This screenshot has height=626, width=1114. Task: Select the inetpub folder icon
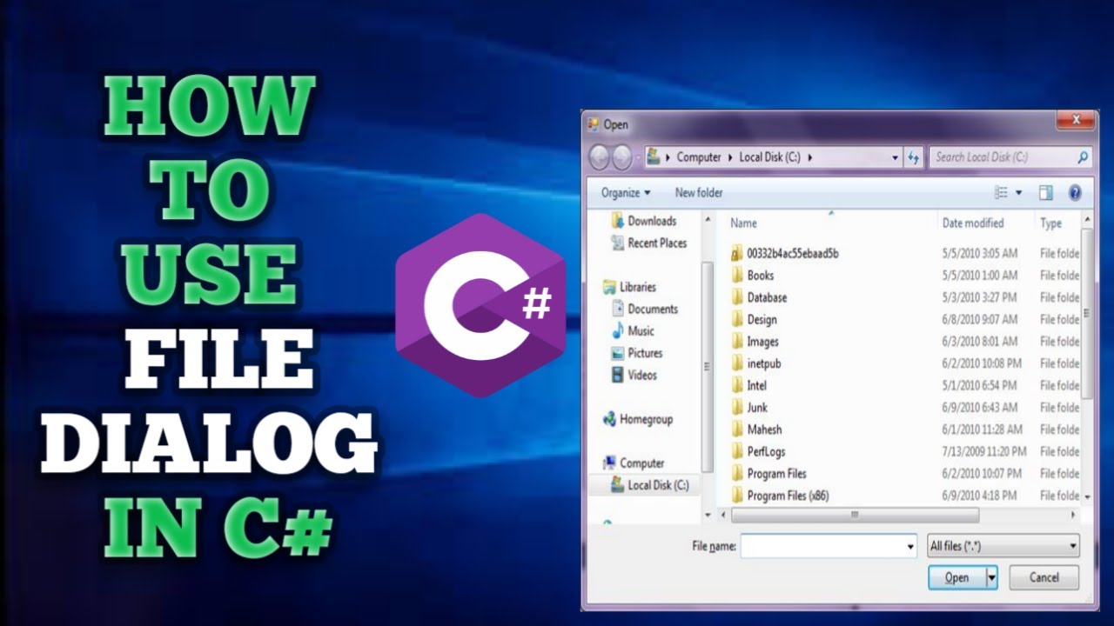coord(736,363)
